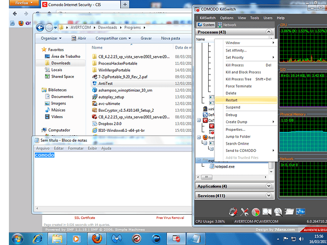Switch to the KillSwitch System tab
The height and width of the screenshot is (245, 327).
click(x=206, y=25)
